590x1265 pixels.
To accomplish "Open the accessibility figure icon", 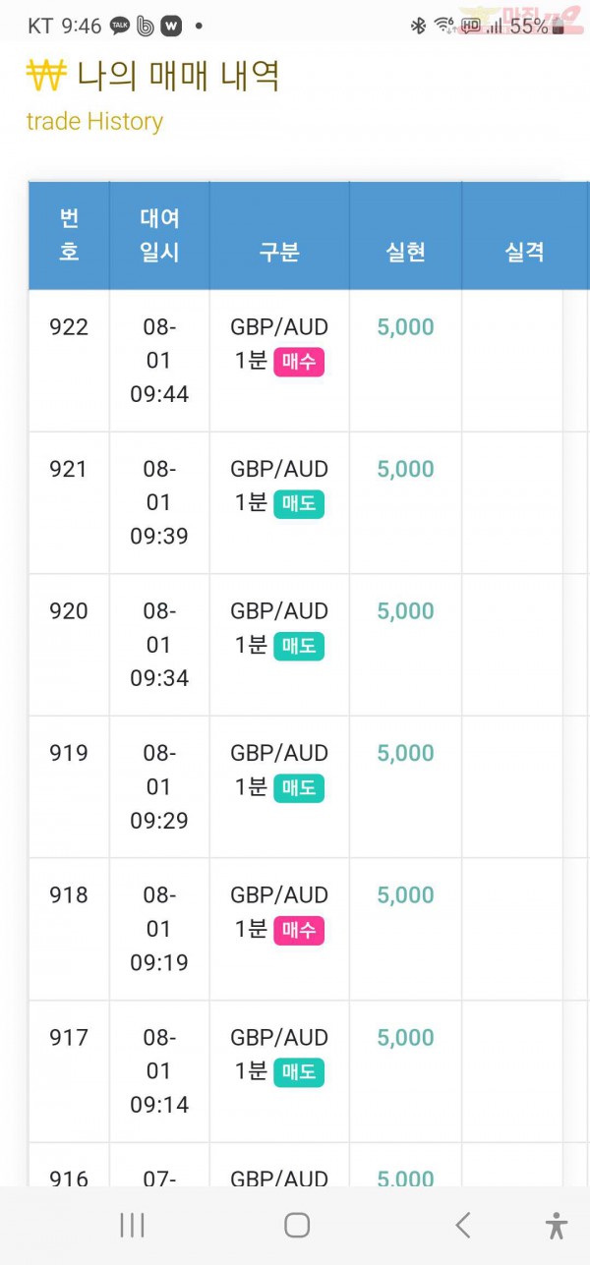I will pos(556,1225).
